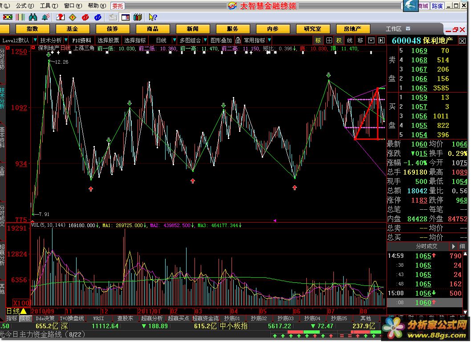Toggle the 权 ex-rights adjustment button
The width and height of the screenshot is (471, 342).
pyautogui.click(x=339, y=40)
